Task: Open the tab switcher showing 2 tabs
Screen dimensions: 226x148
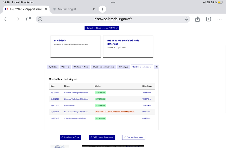Action: (x=208, y=19)
